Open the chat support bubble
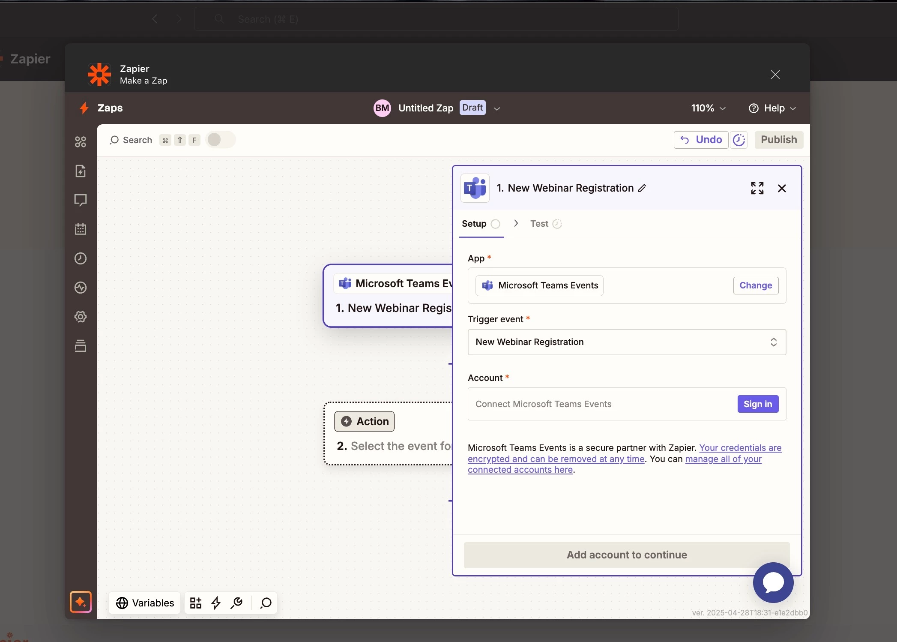Viewport: 897px width, 642px height. 773,582
